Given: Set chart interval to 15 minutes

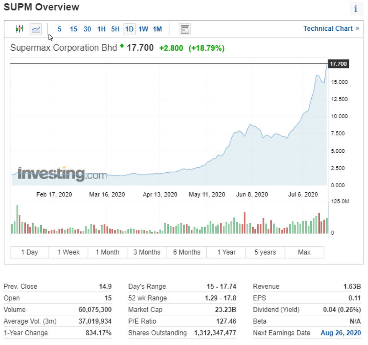Looking at the screenshot, I should pyautogui.click(x=74, y=29).
